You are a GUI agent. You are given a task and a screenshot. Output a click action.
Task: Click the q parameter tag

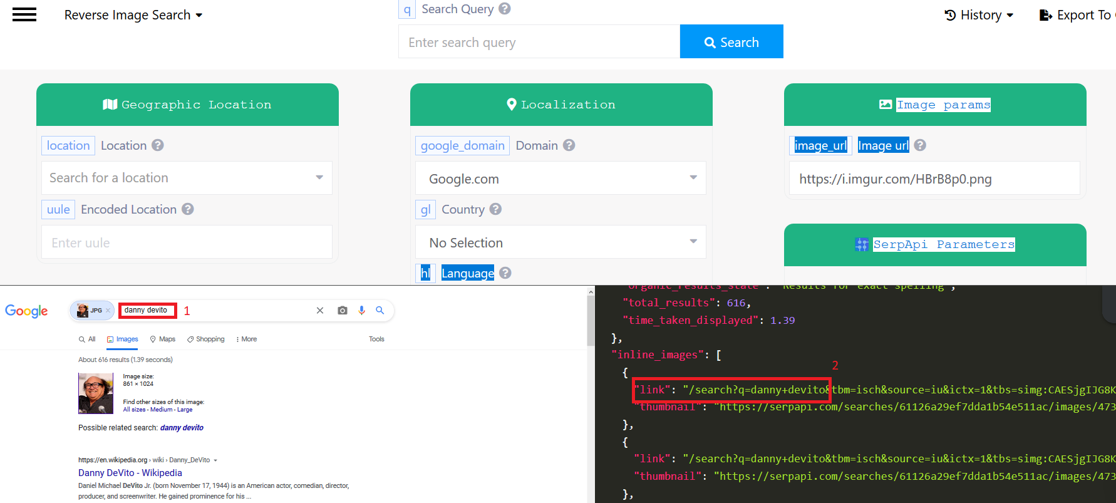(x=407, y=9)
